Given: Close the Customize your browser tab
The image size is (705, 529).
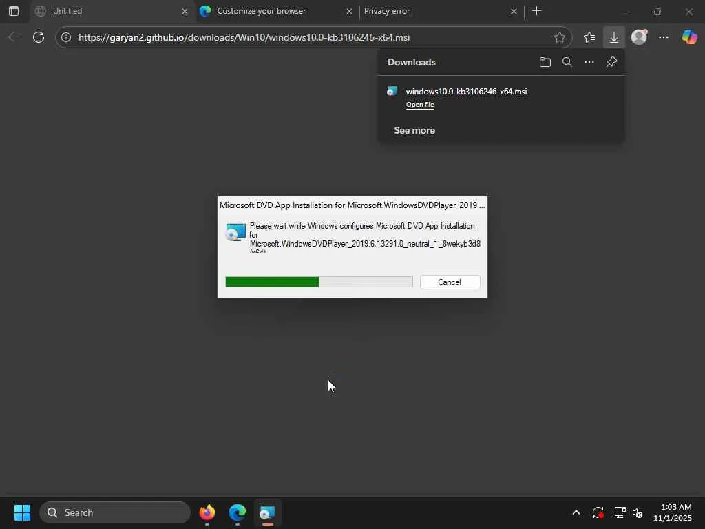Looking at the screenshot, I should point(349,11).
